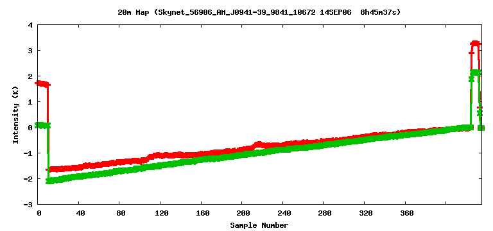Click the y-axis tick label -3
The width and height of the screenshot is (493, 231).
point(28,204)
